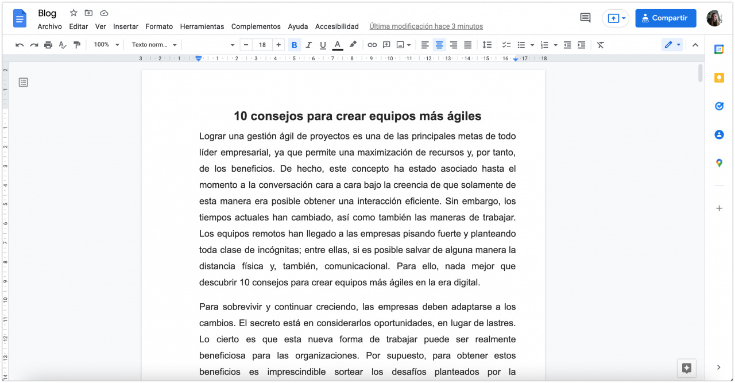This screenshot has width=735, height=383.
Task: Click the print icon
Action: 48,45
